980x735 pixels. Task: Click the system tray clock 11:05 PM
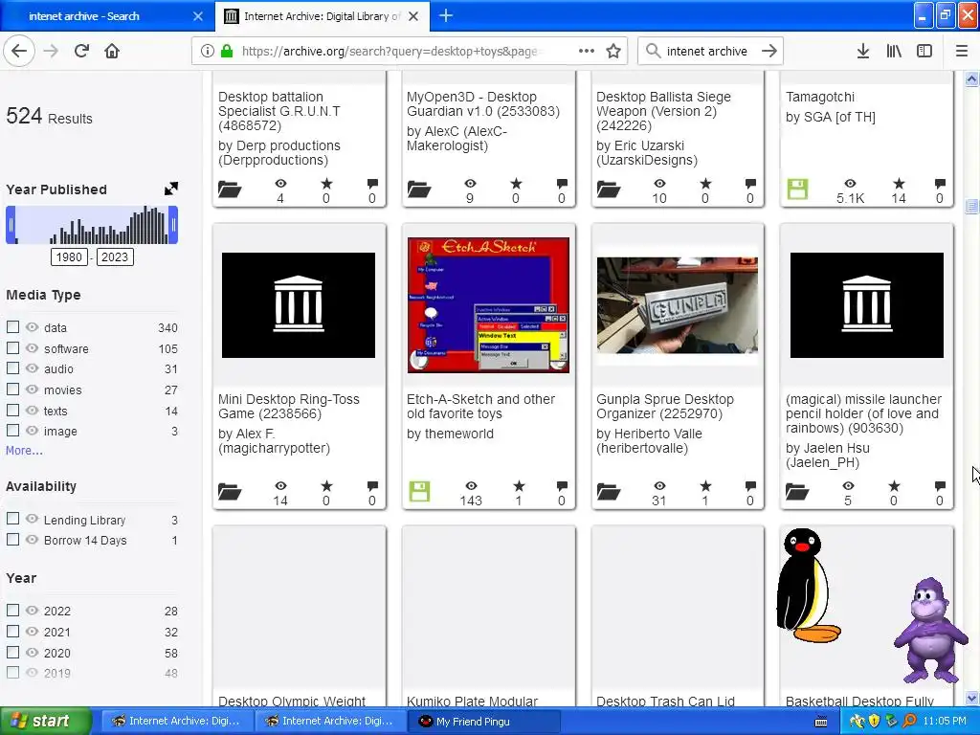coord(945,722)
